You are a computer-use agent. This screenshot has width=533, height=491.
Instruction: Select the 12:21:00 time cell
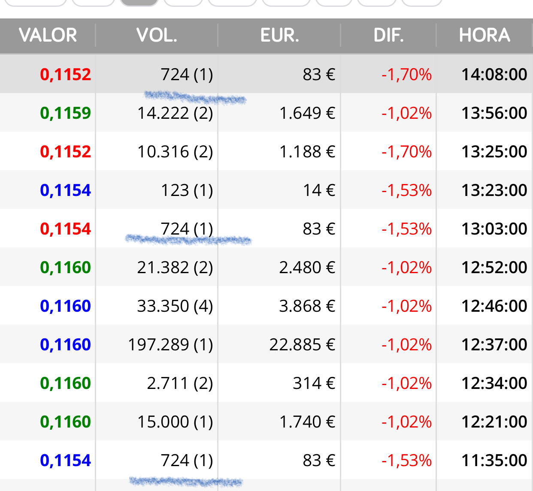494,422
